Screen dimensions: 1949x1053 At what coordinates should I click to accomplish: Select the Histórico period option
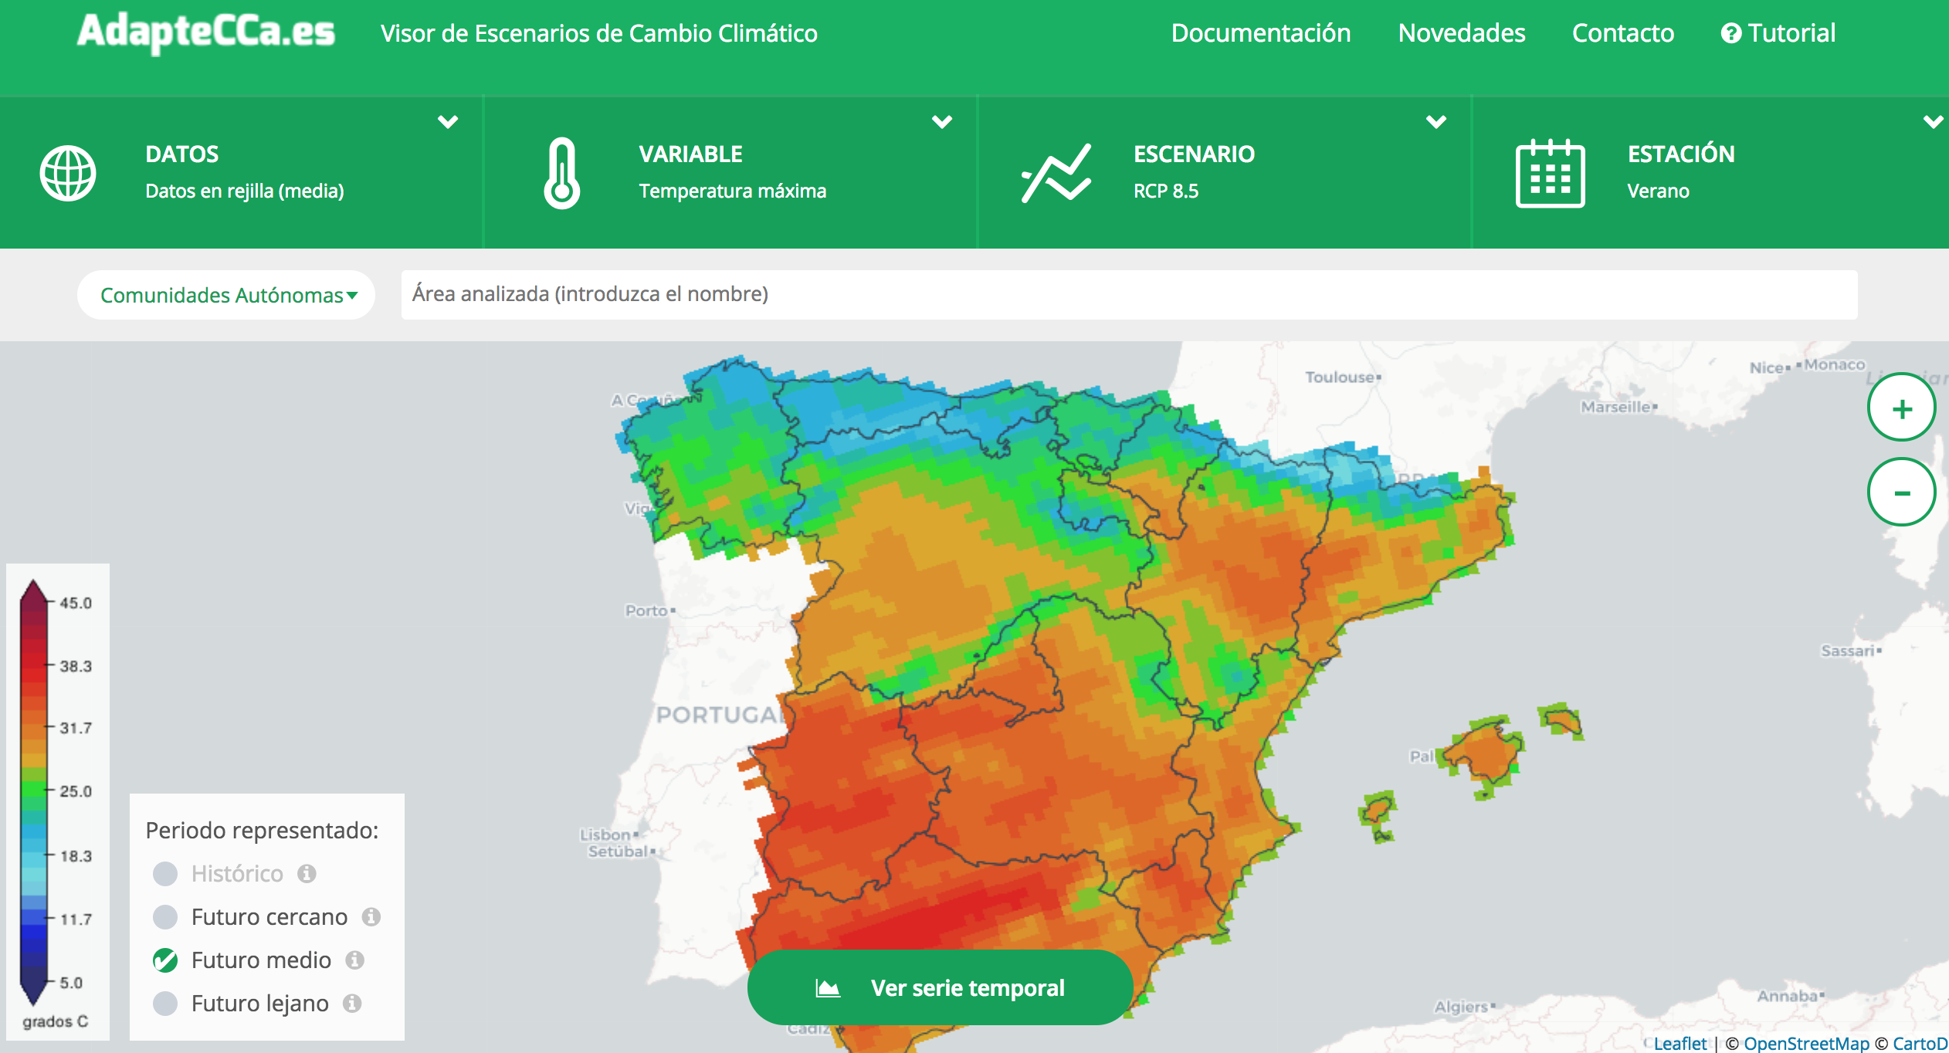165,873
